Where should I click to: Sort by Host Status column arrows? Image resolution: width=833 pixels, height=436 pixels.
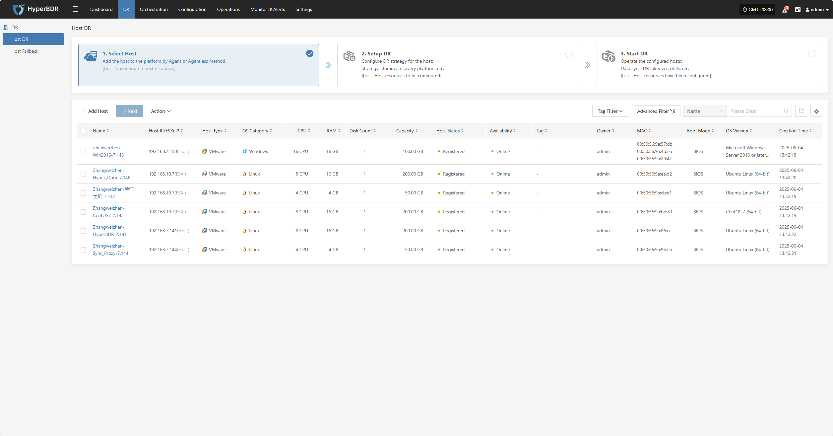462,131
